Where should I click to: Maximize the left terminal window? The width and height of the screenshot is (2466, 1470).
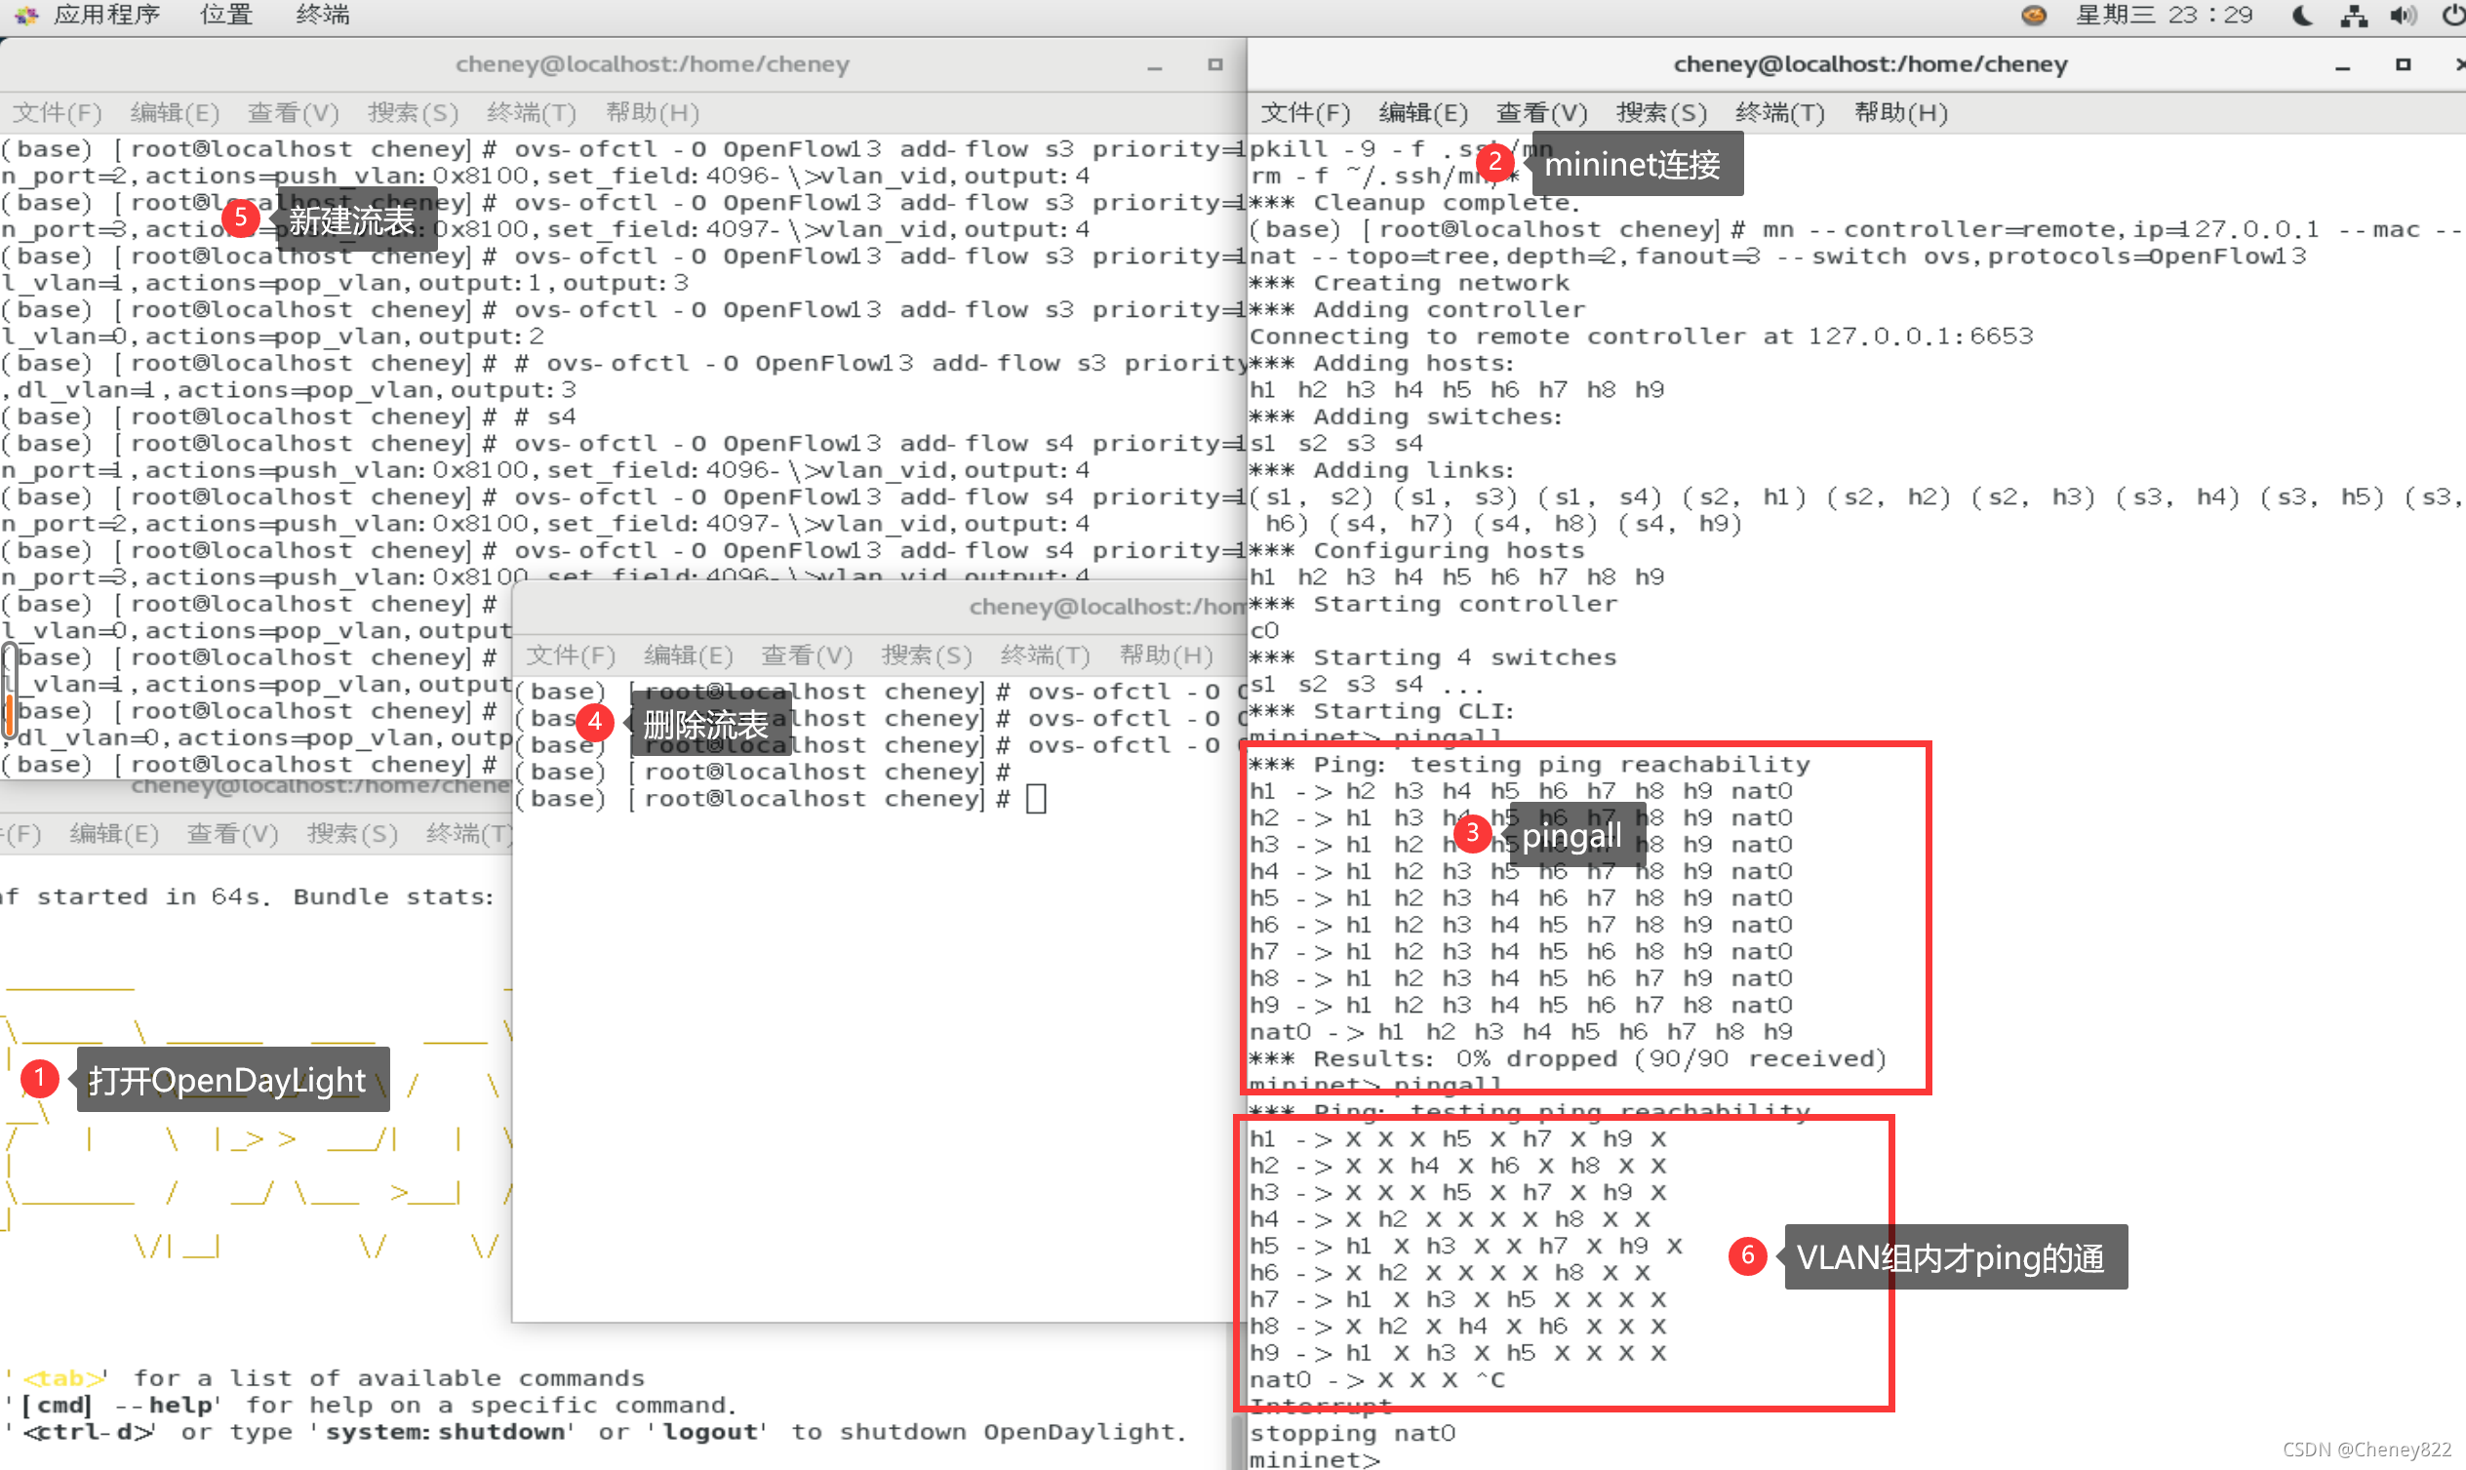pyautogui.click(x=1215, y=64)
